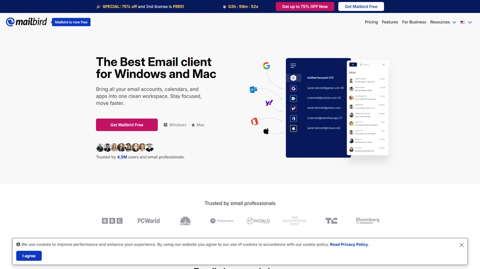Click the Get Mailbird Free button in the top banner
The image size is (480, 269).
[361, 6]
